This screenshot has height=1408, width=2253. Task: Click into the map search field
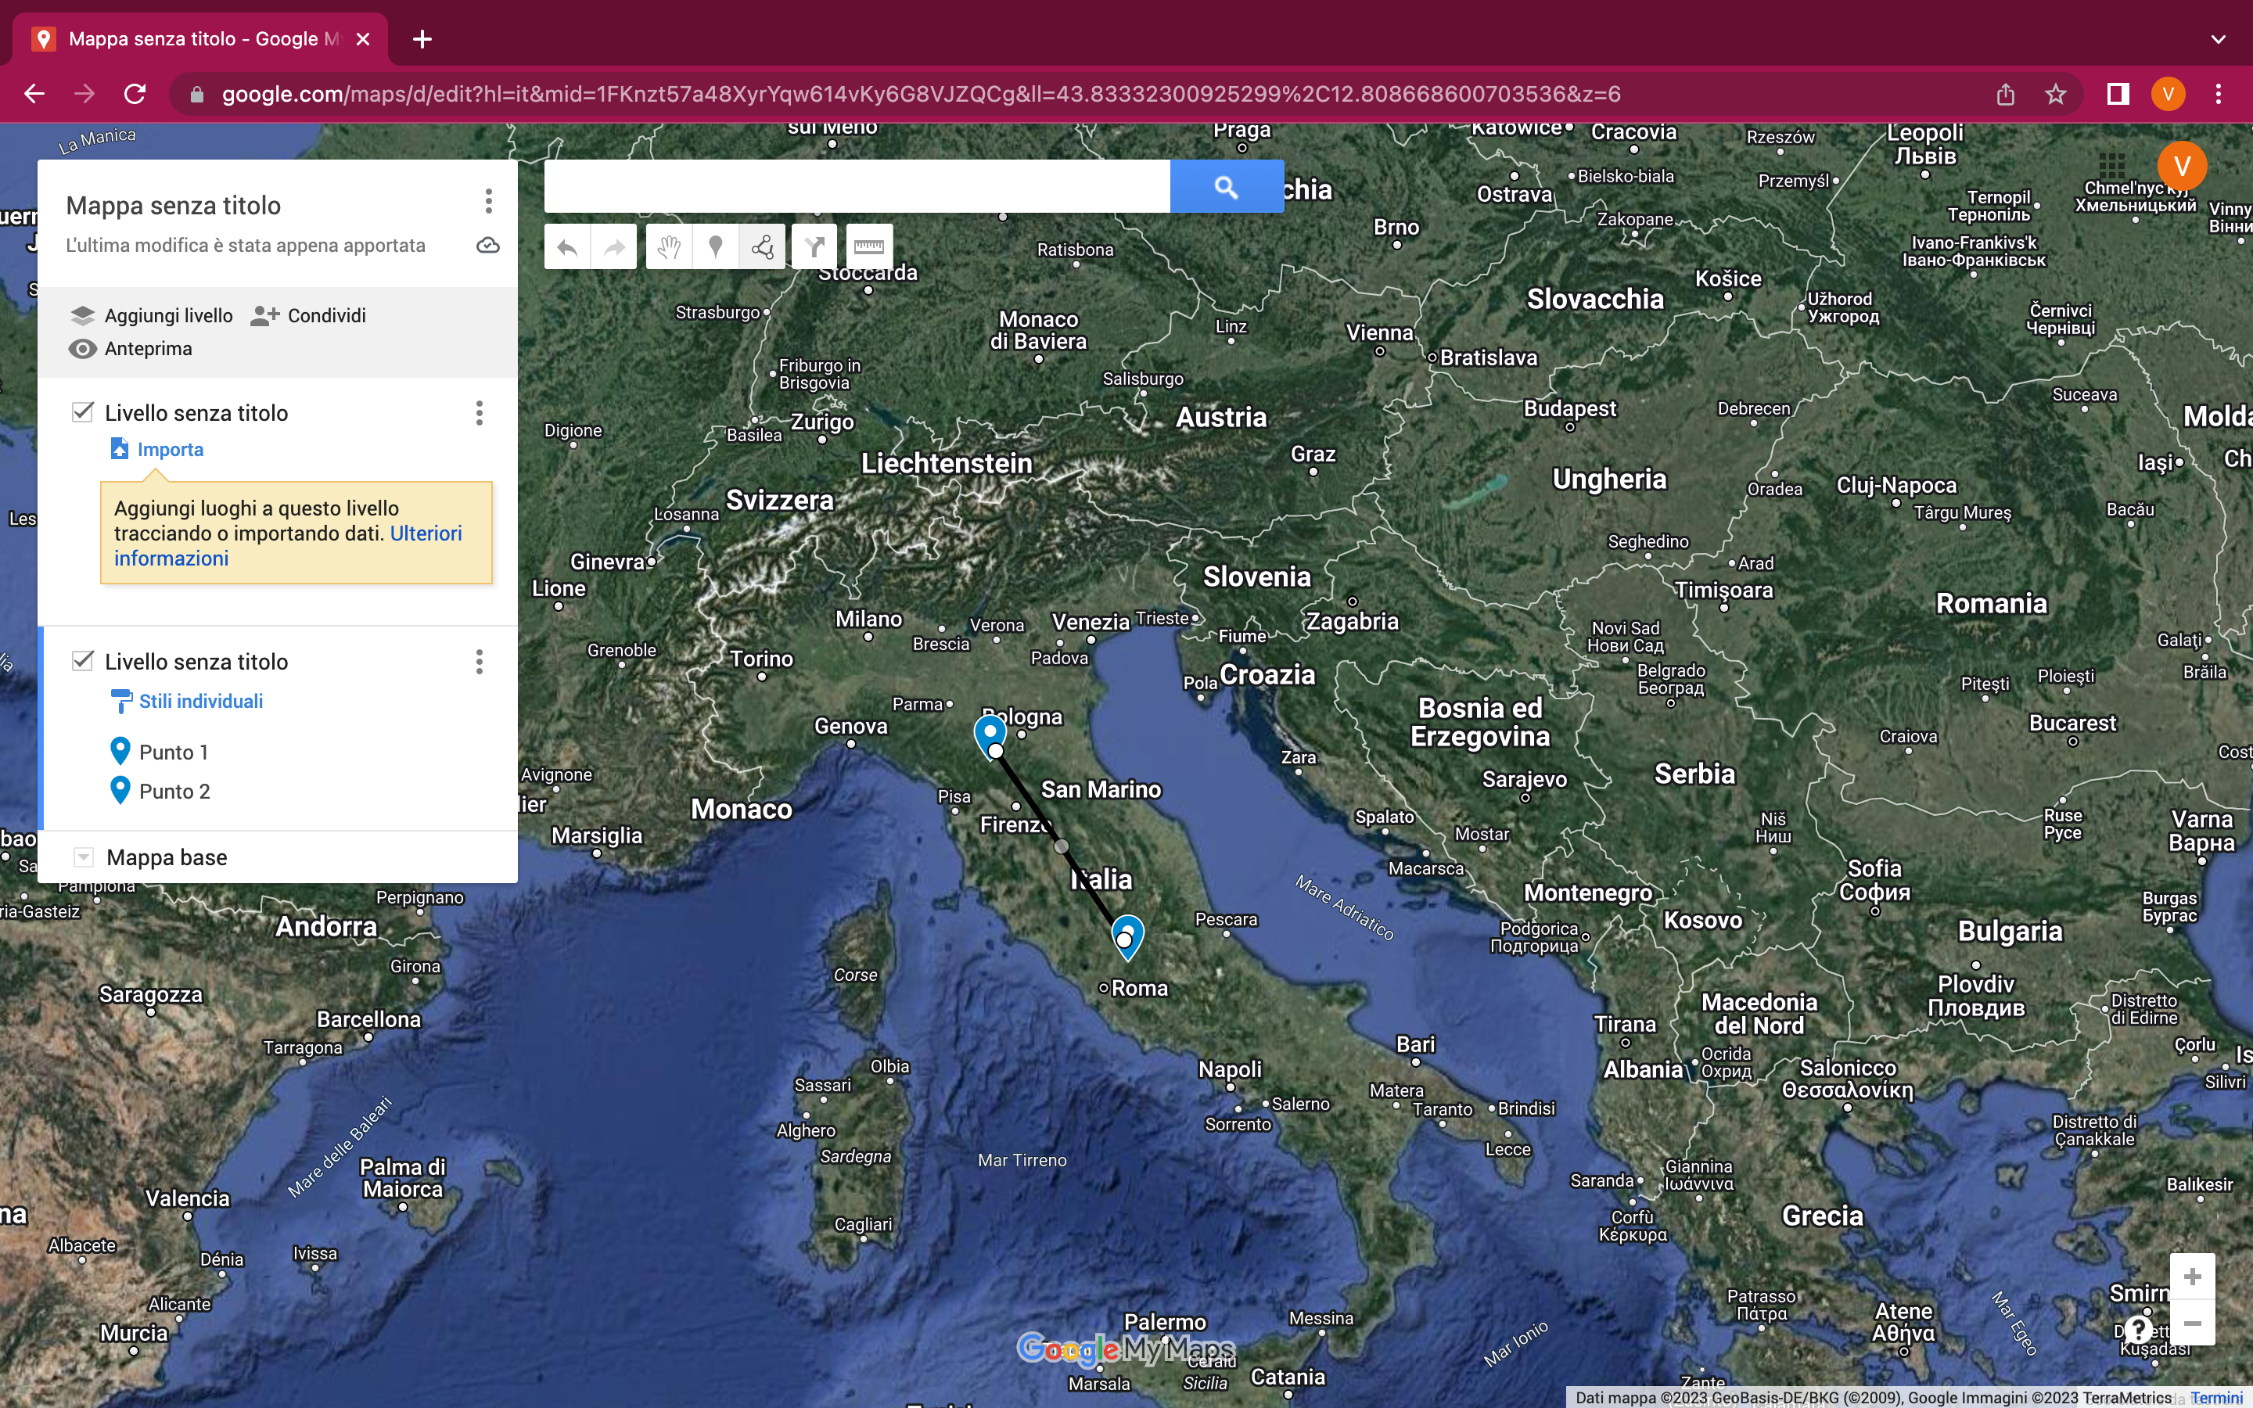tap(857, 187)
